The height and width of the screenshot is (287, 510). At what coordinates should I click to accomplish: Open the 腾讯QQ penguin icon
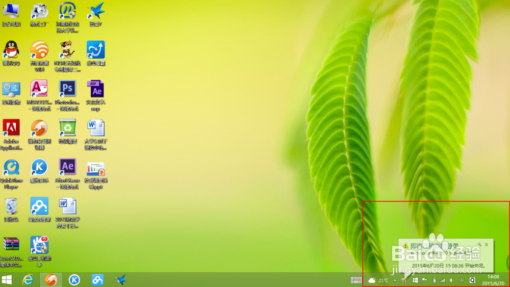pyautogui.click(x=11, y=53)
